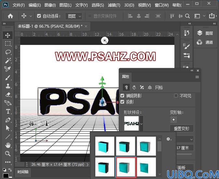Click the search magnifier in options bar

(x=187, y=16)
